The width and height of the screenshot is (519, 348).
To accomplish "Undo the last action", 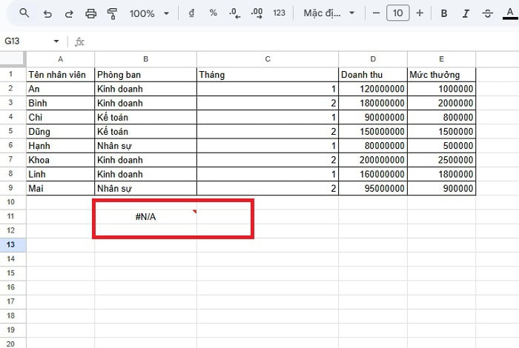I will 47,13.
